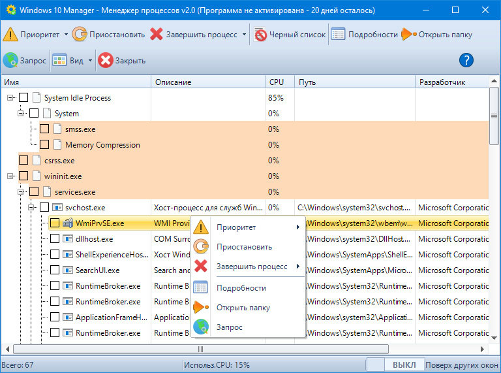The width and height of the screenshot is (501, 373).
Task: Click the Windows 10 Manager gear icon in title bar
Action: coord(11,10)
